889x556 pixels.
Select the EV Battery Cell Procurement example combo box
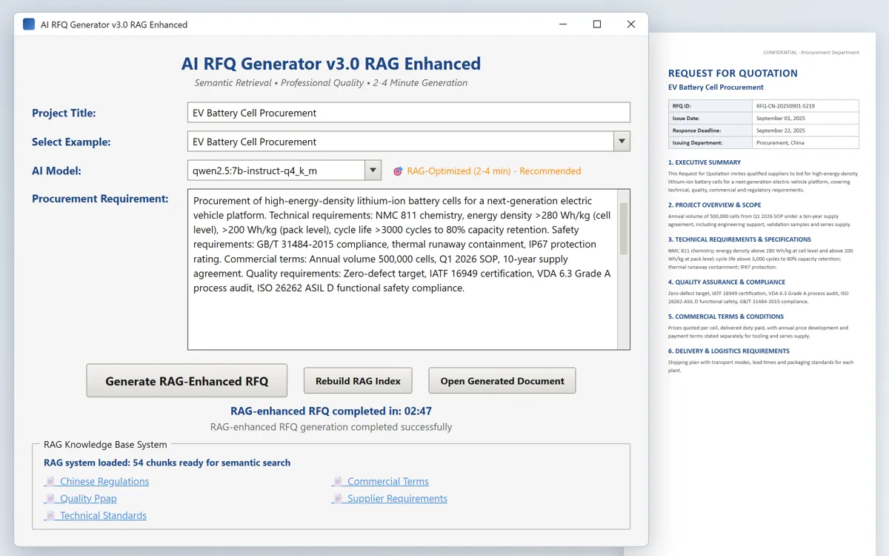(x=409, y=142)
